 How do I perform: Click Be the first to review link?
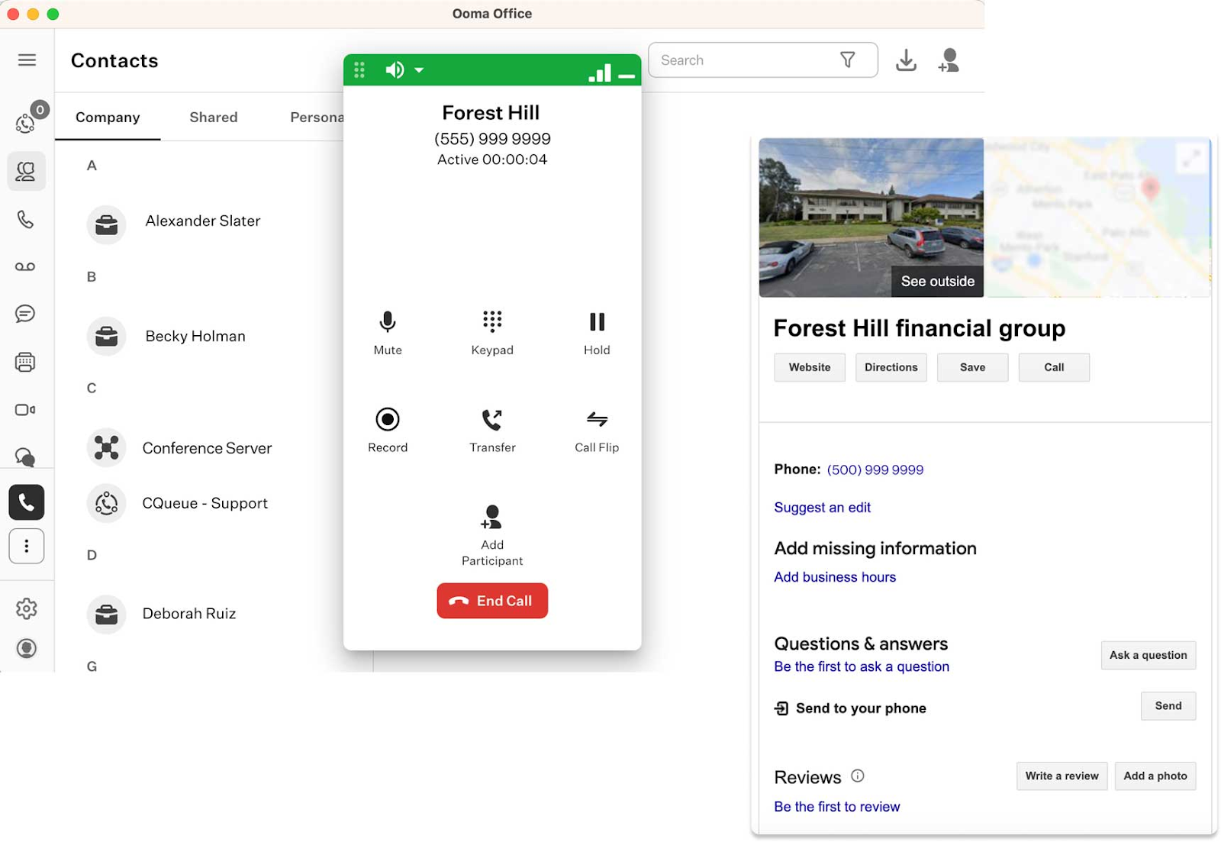tap(837, 807)
